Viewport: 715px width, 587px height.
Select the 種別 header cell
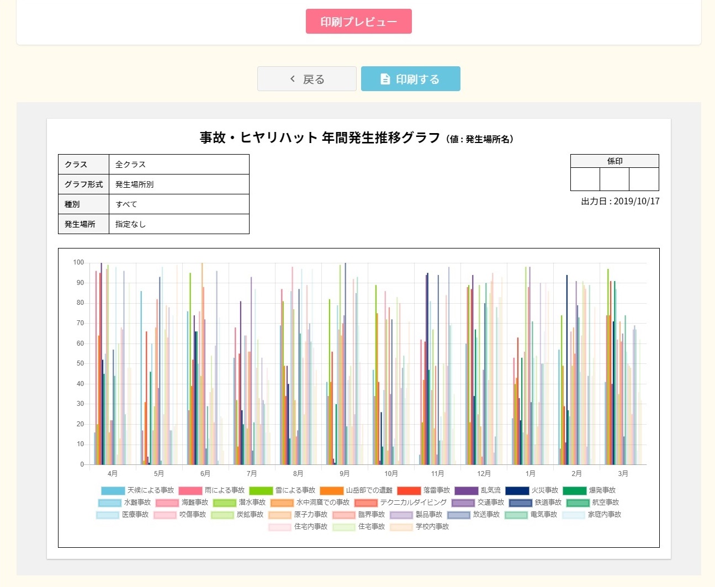[x=83, y=204]
